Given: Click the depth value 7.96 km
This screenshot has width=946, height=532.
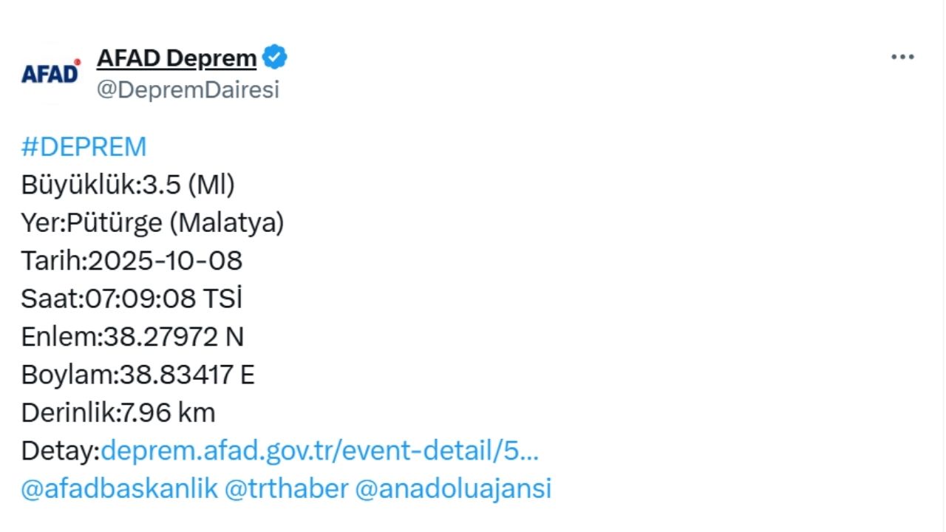Looking at the screenshot, I should pos(168,413).
